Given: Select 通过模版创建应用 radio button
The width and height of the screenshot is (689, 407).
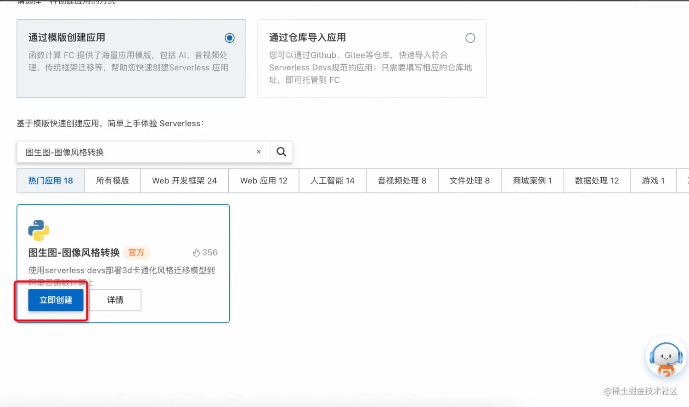Looking at the screenshot, I should (230, 38).
